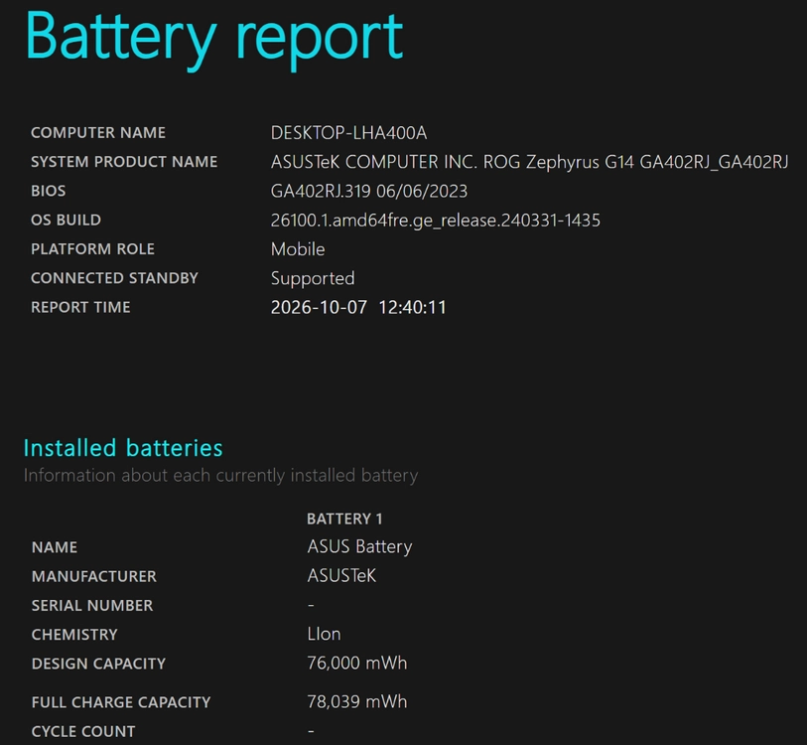The height and width of the screenshot is (745, 807).
Task: Click the SYSTEM PRODUCT NAME label
Action: 124,162
